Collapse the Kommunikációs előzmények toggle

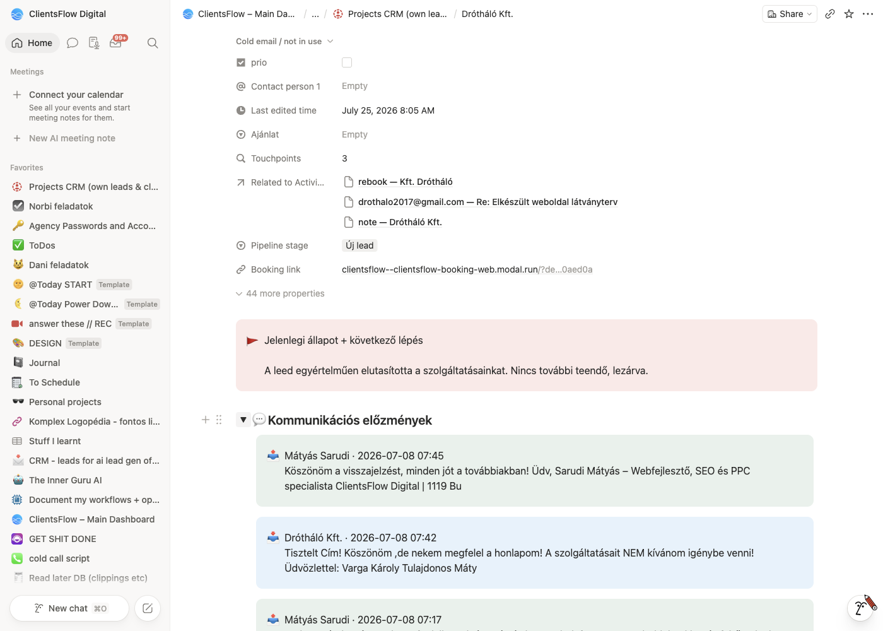pyautogui.click(x=243, y=420)
